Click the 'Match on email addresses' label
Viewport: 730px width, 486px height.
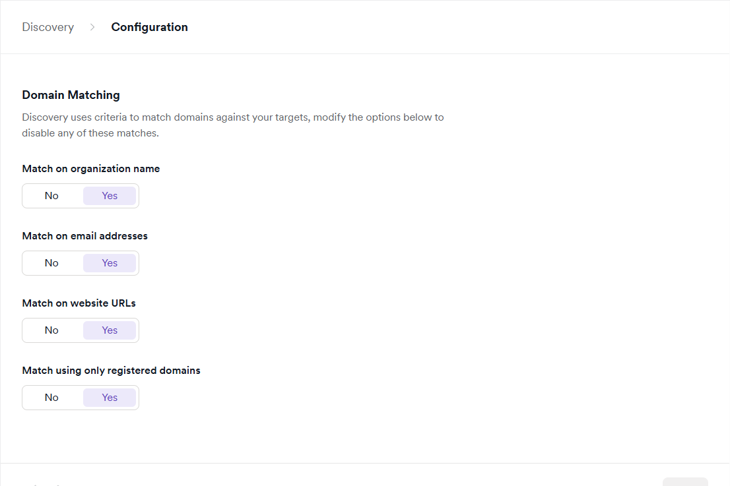tap(84, 236)
